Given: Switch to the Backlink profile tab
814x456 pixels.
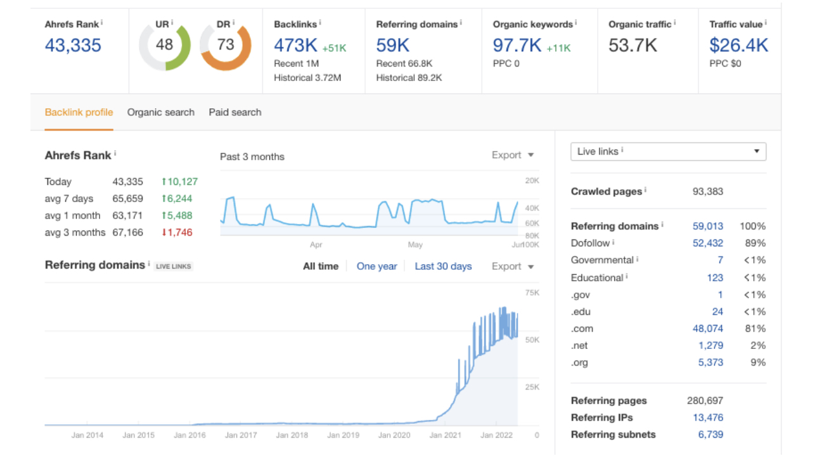Looking at the screenshot, I should click(x=79, y=112).
